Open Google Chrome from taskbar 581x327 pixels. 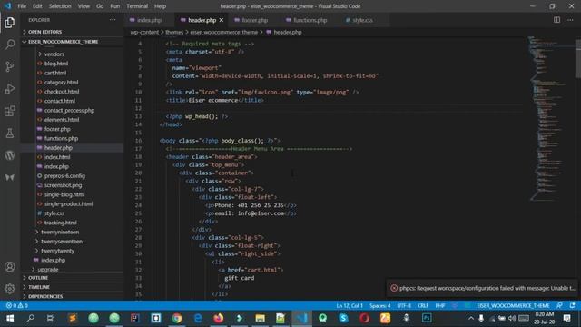177,318
